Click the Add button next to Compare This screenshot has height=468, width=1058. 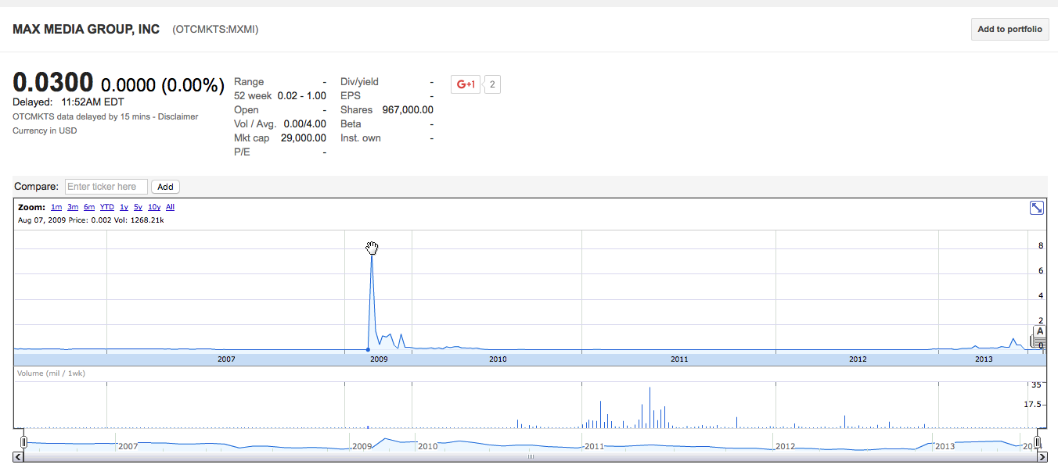(x=165, y=187)
